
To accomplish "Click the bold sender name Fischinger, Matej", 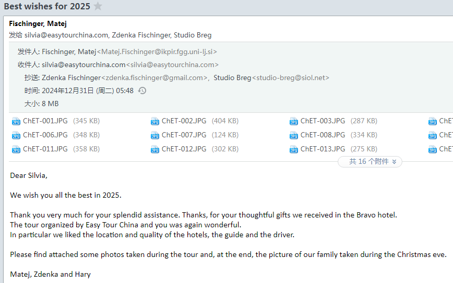I will [38, 23].
